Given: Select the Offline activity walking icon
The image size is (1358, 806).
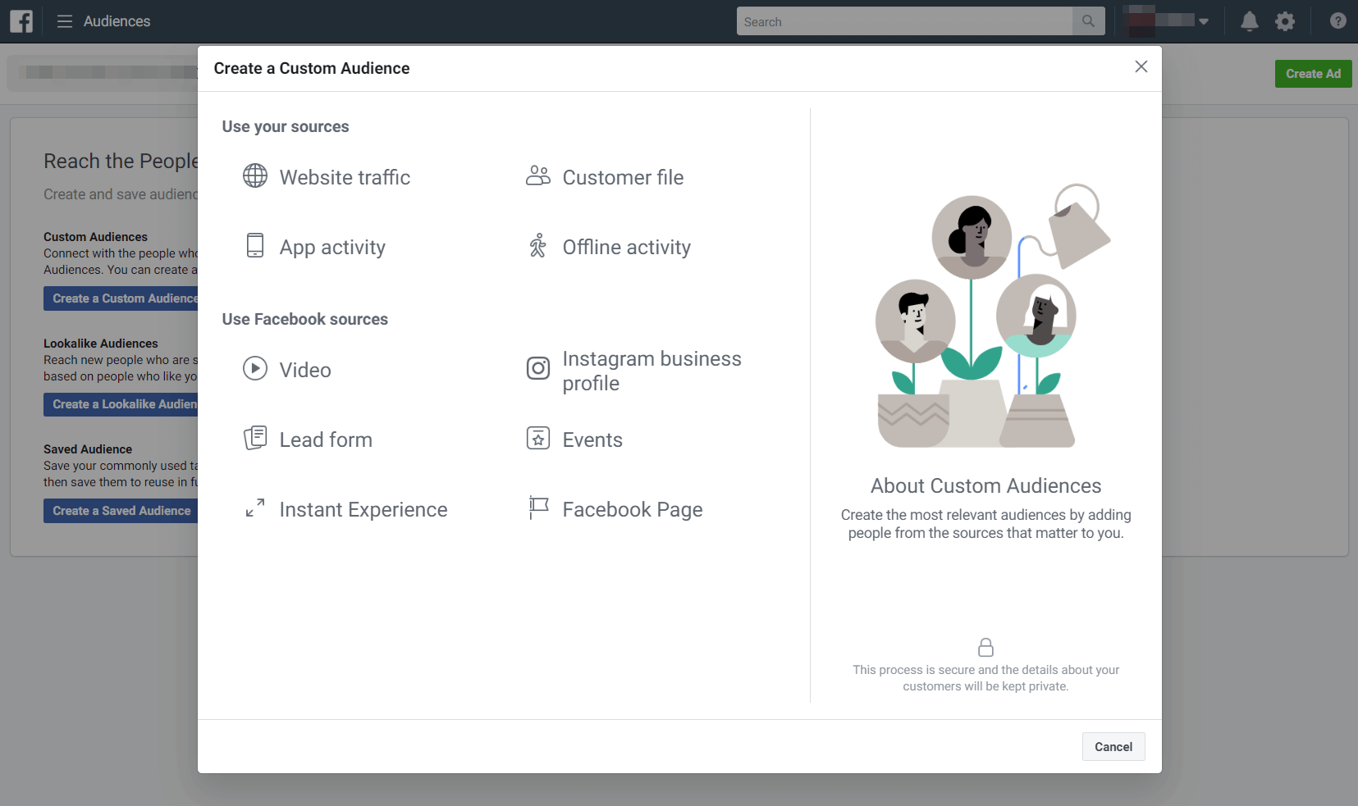Looking at the screenshot, I should click(x=538, y=245).
